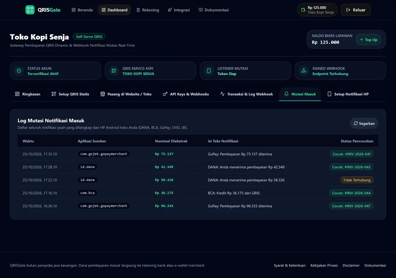Open the Kebijakan Privasi footer link
This screenshot has width=396, height=278.
click(324, 265)
